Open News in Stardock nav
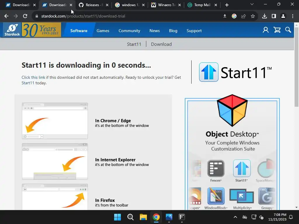The height and width of the screenshot is (224, 299). 155,31
